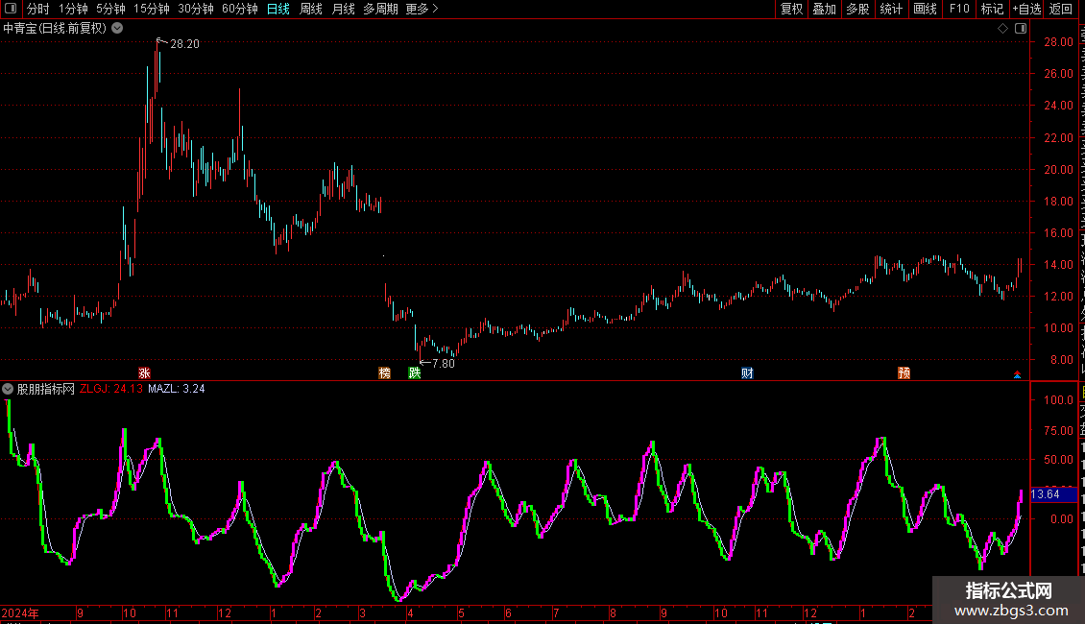Open the 多股 multi-stock view
1085x624 pixels.
tap(858, 9)
